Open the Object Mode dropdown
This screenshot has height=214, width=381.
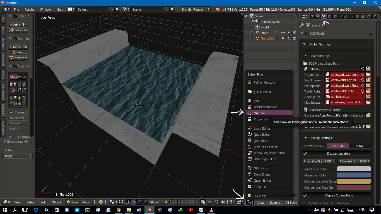click(80, 202)
